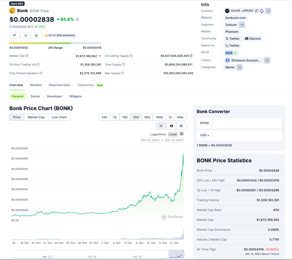Screen dimensions: 292x260
Task: Click the 24h range progress bar
Action: pyautogui.click(x=55, y=43)
